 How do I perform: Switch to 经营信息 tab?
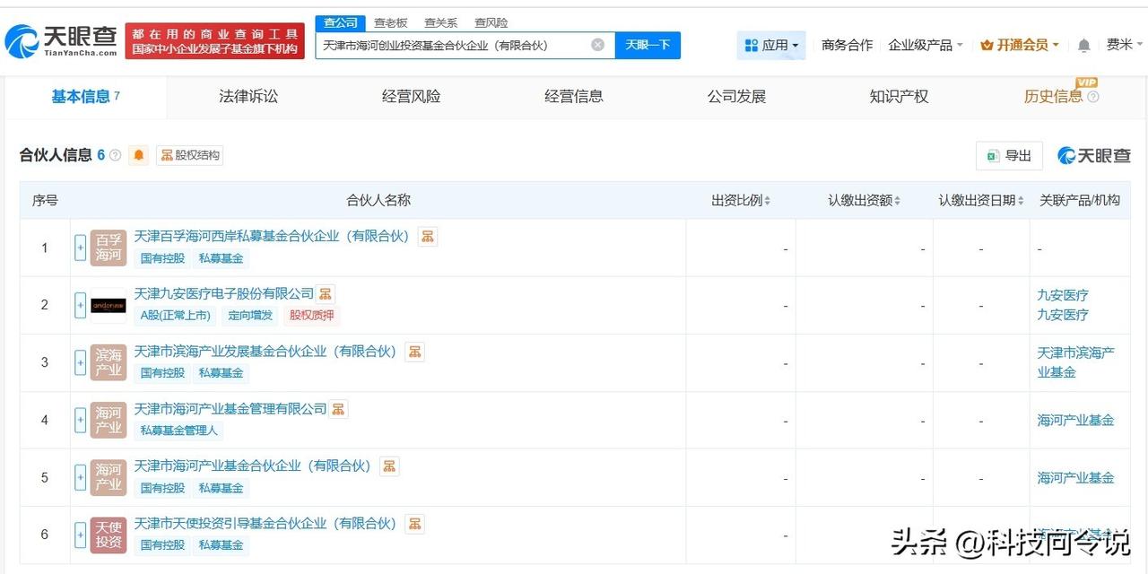click(574, 97)
